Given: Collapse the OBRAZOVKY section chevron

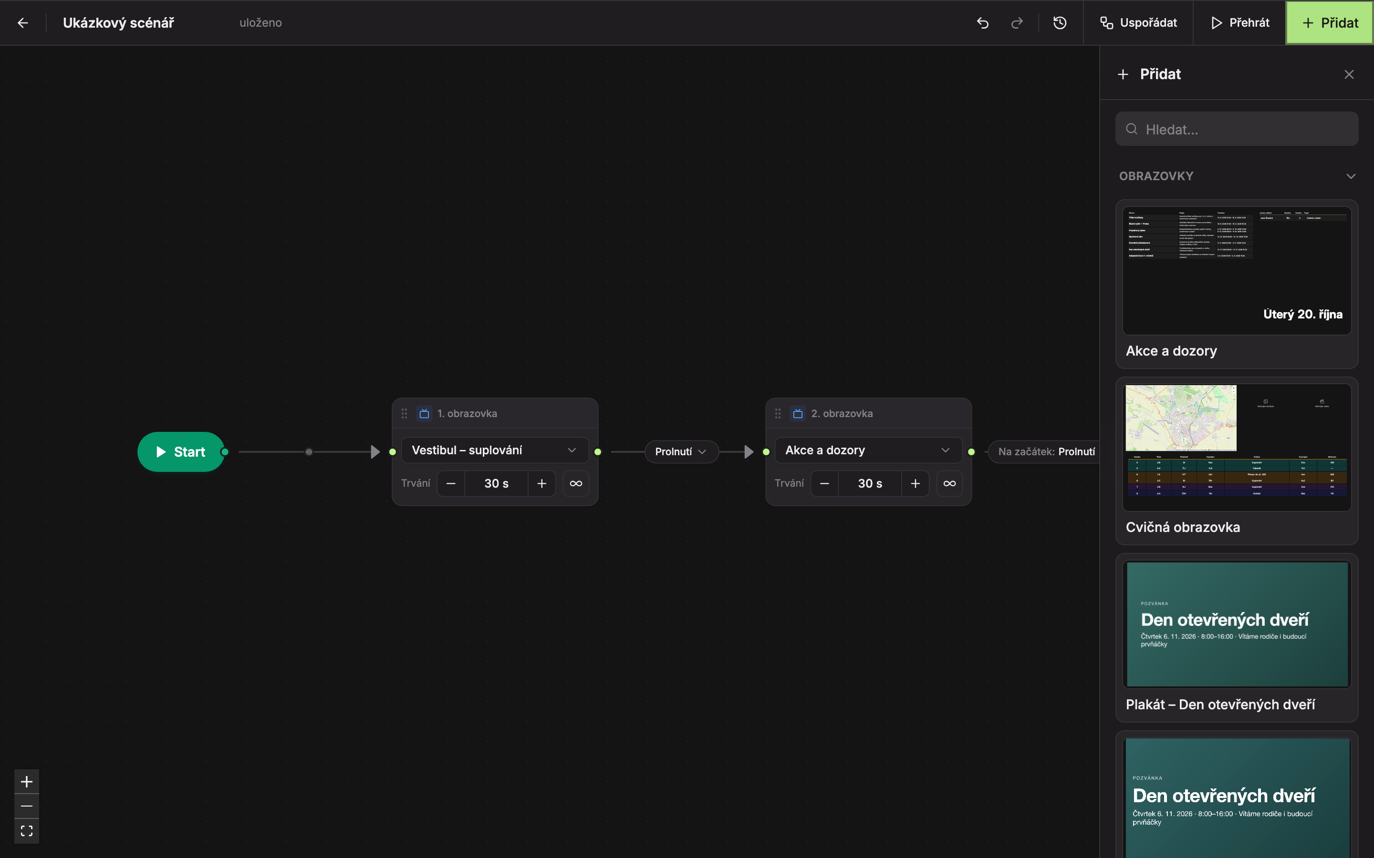Looking at the screenshot, I should [1351, 176].
